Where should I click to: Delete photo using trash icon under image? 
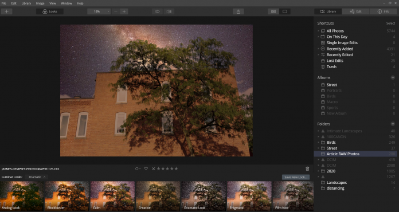[x=307, y=168]
